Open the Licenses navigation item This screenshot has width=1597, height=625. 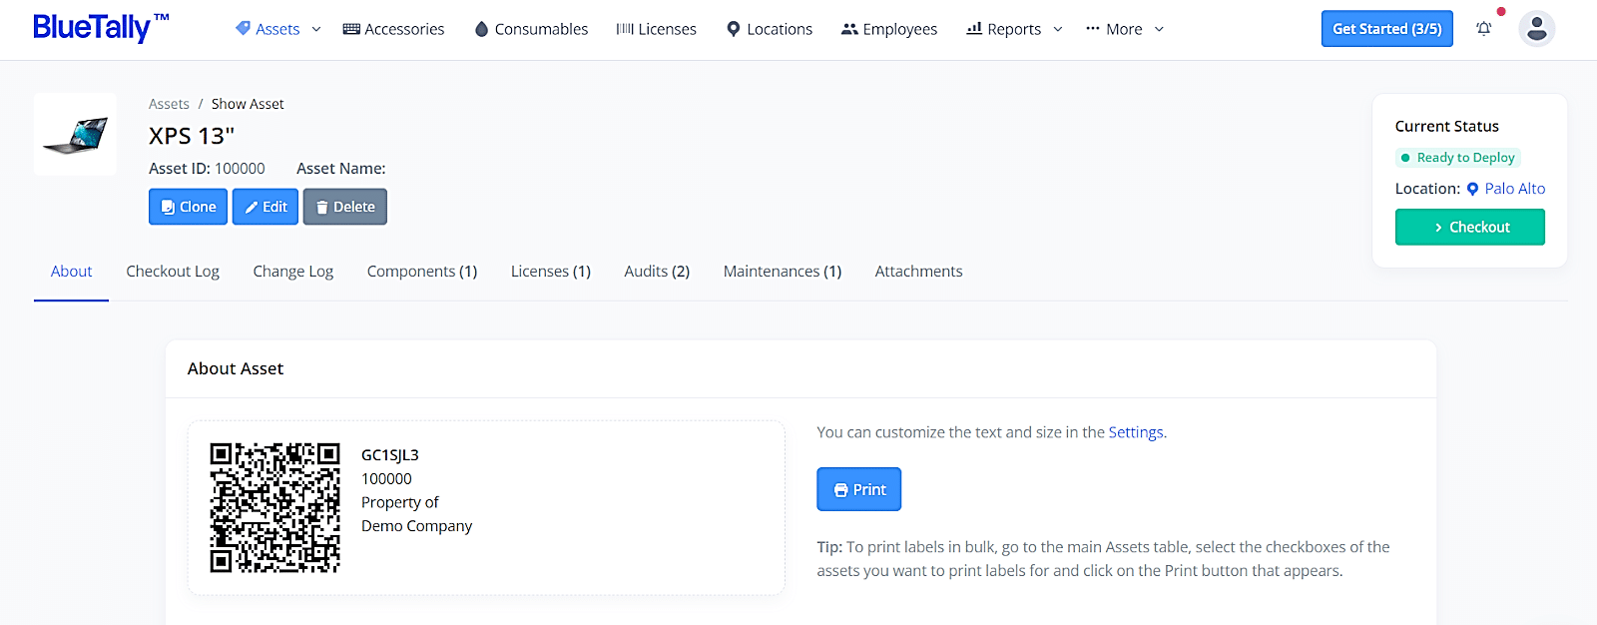(x=656, y=29)
